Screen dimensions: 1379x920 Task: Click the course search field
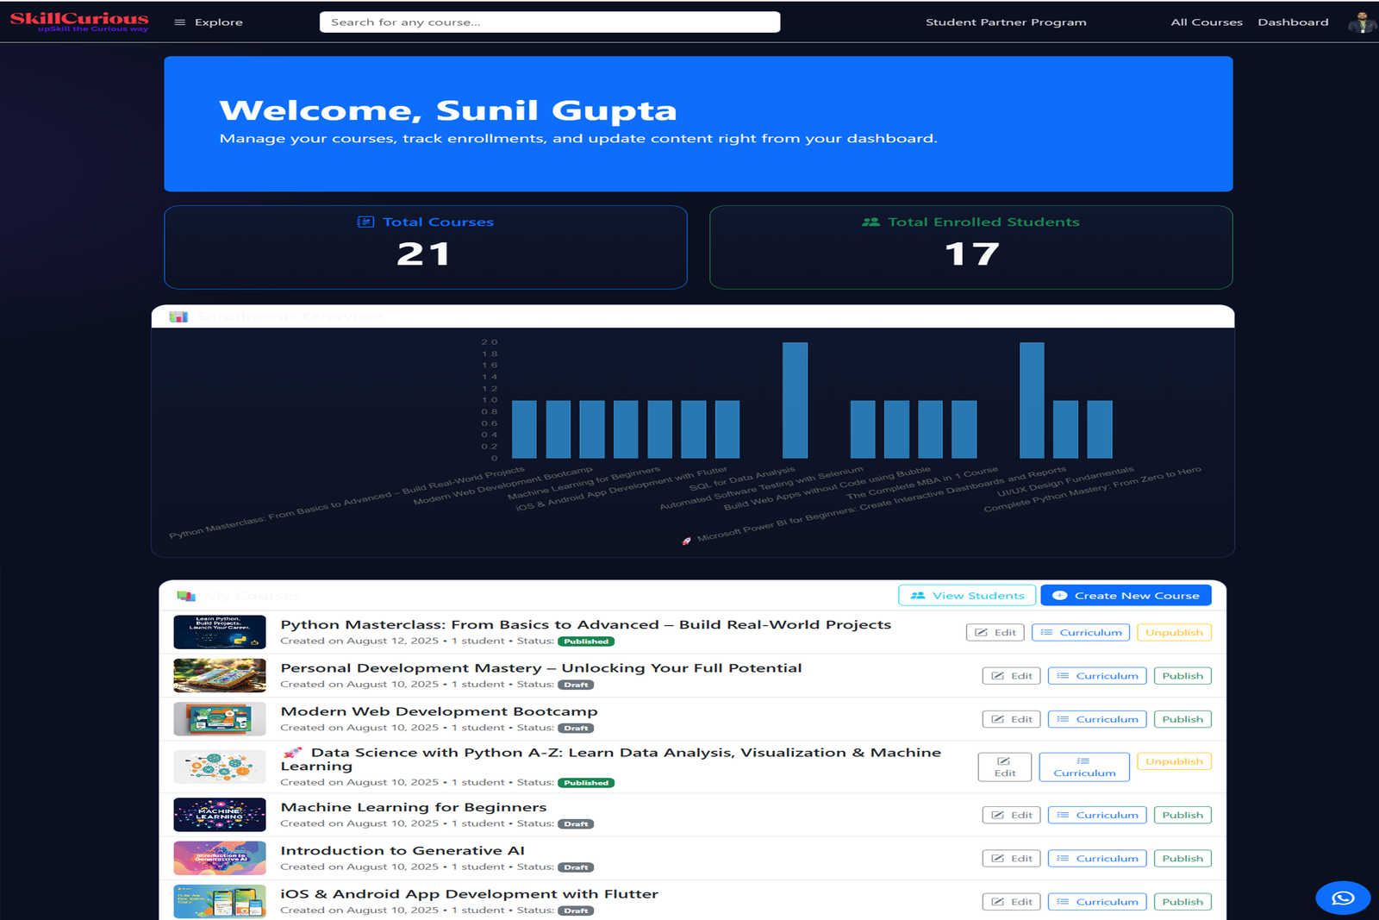[x=550, y=21]
